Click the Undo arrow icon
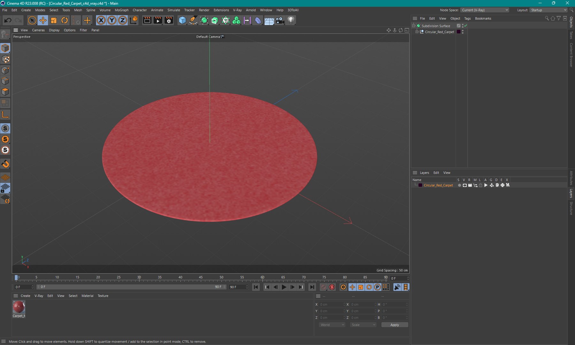This screenshot has width=575, height=345. (8, 20)
